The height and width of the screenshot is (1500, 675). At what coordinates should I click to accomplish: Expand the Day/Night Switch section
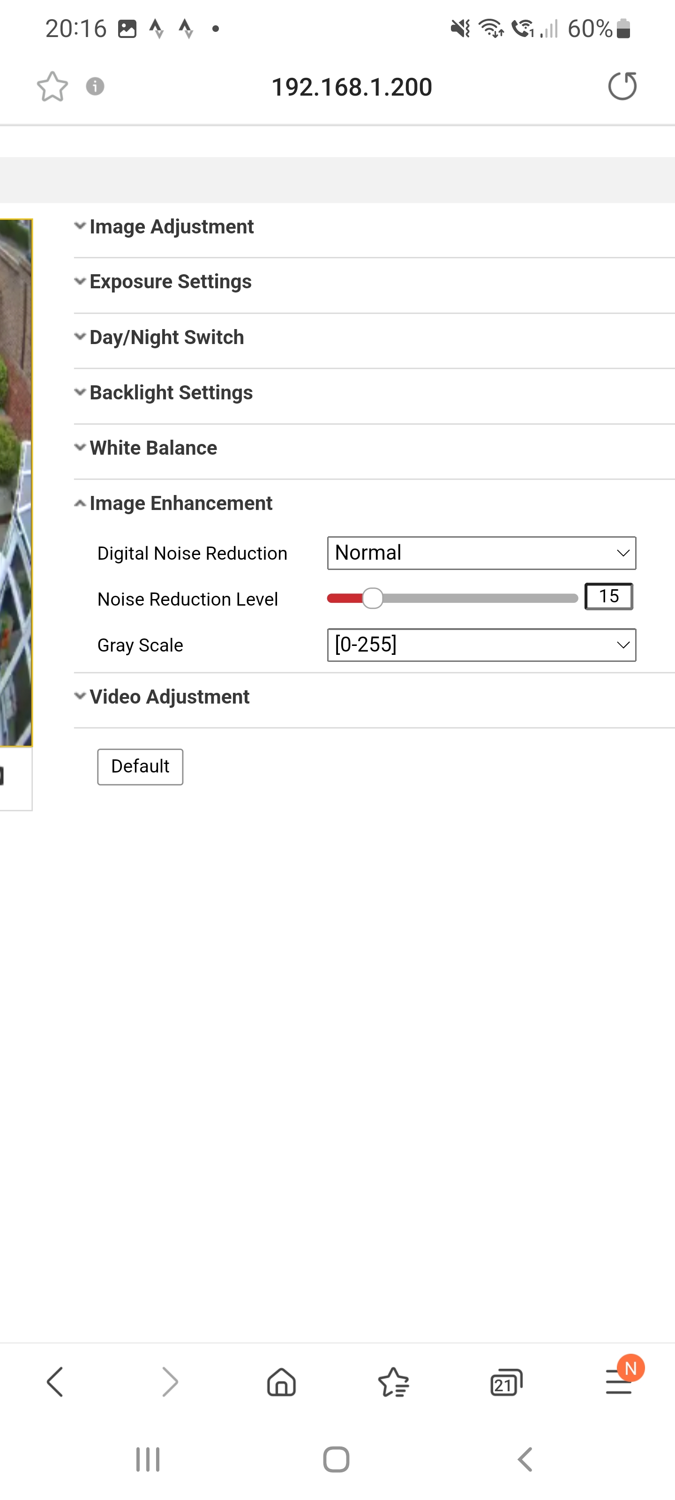click(x=166, y=337)
